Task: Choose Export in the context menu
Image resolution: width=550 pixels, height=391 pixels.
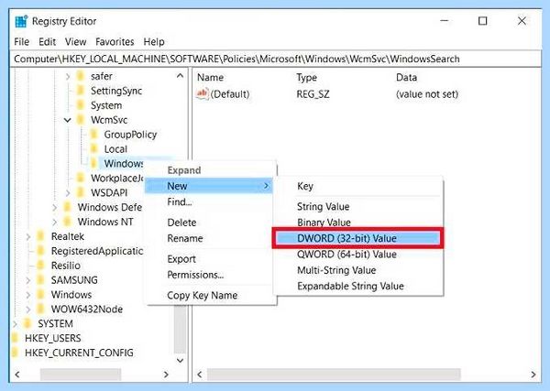Action: [209, 259]
